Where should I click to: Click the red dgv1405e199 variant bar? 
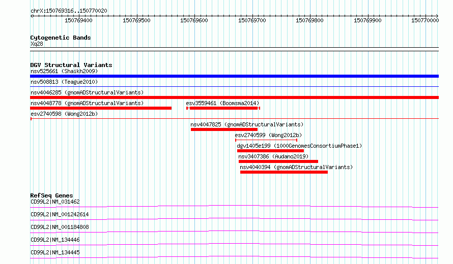270,151
